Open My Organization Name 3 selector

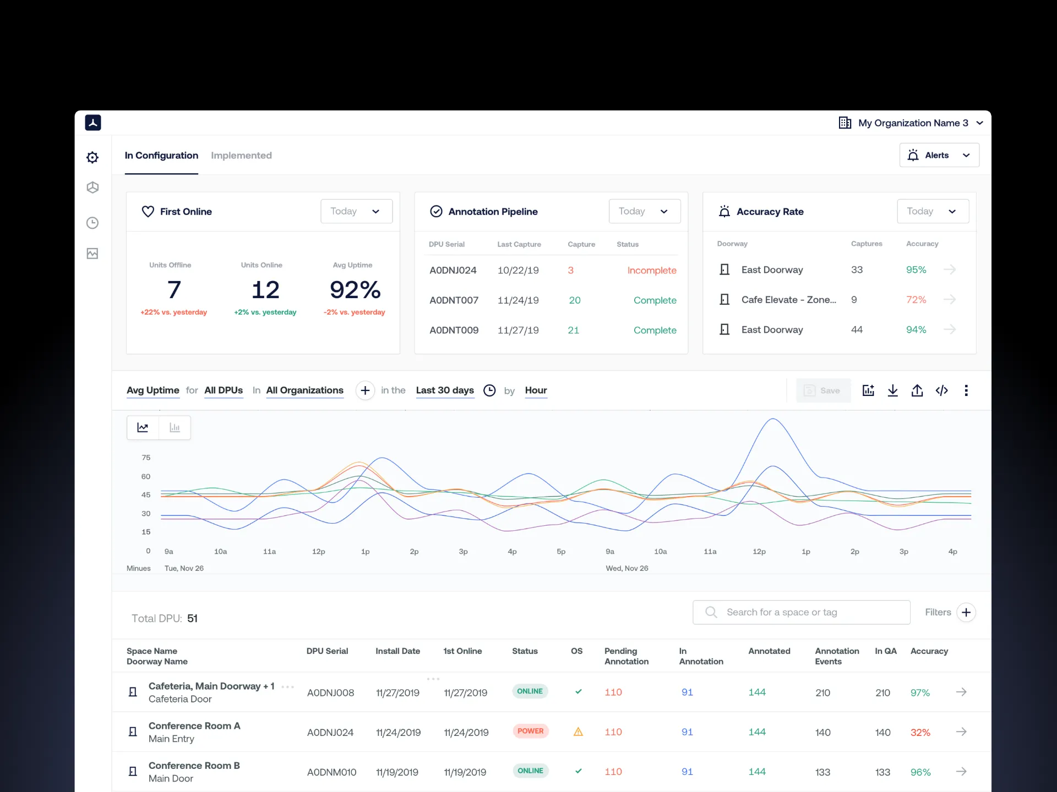coord(912,123)
